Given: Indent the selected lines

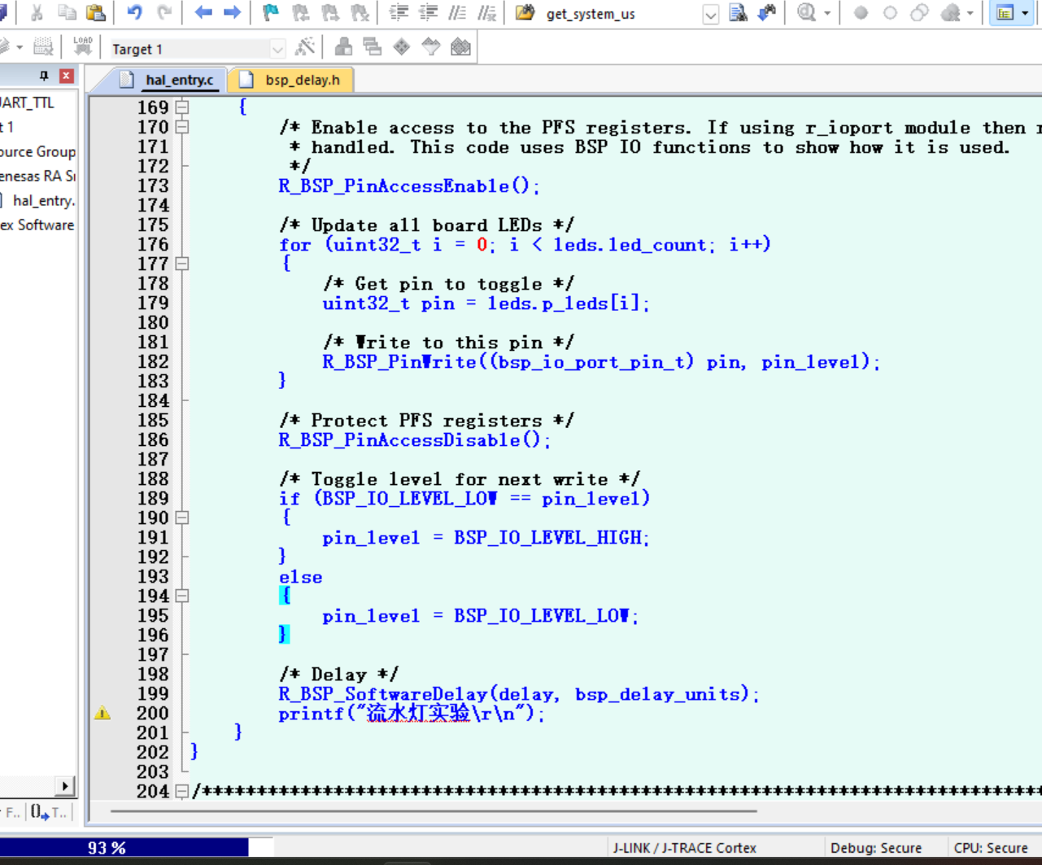Looking at the screenshot, I should pyautogui.click(x=399, y=13).
